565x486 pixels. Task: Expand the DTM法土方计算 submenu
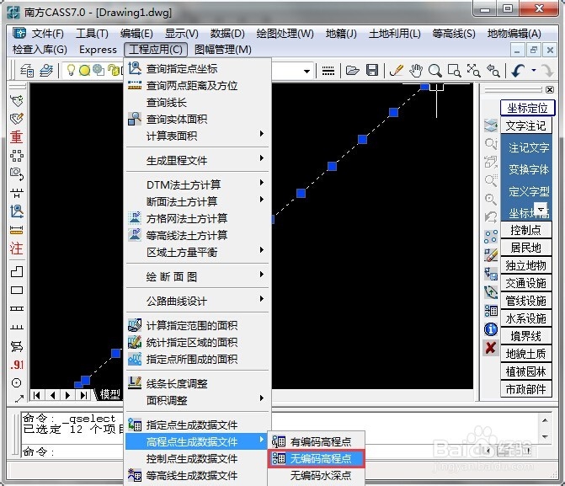point(198,184)
